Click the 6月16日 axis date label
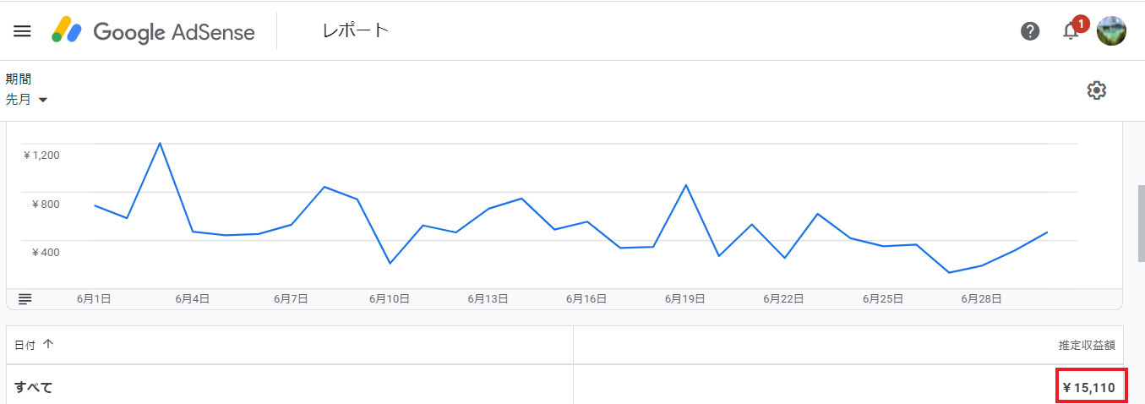 [586, 298]
